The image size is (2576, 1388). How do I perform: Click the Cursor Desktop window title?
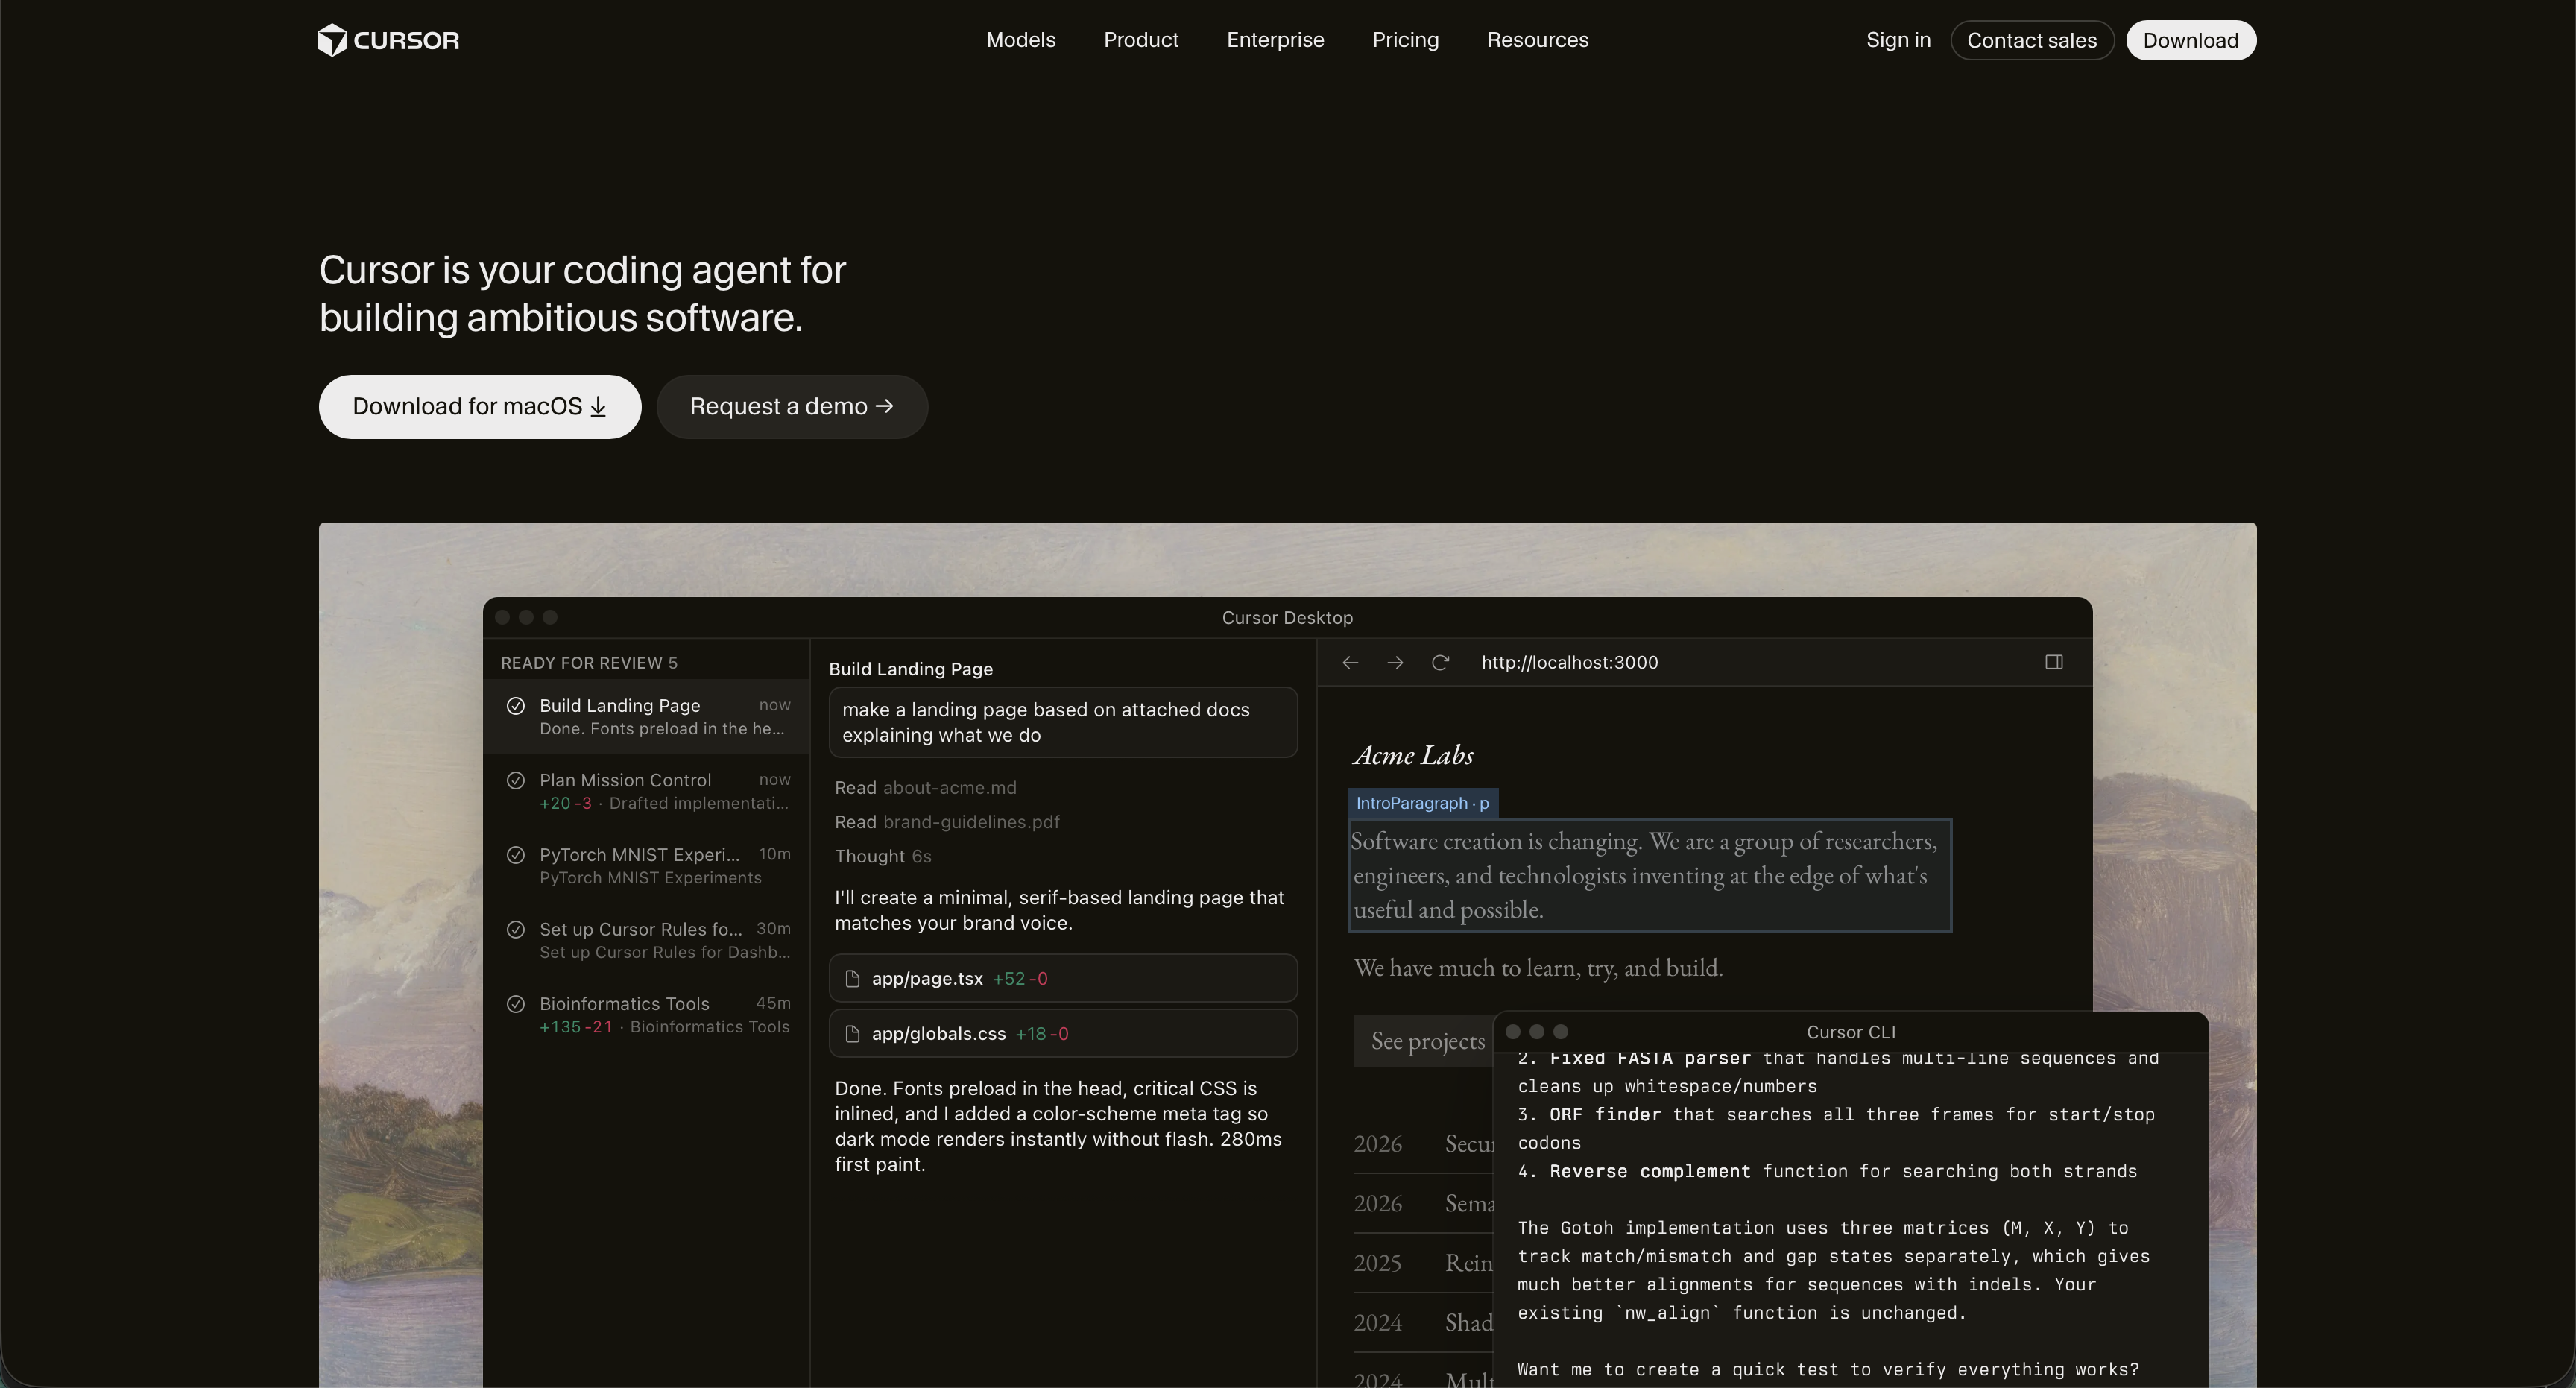[1287, 618]
